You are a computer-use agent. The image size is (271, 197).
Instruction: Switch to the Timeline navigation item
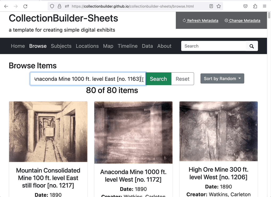tap(128, 46)
